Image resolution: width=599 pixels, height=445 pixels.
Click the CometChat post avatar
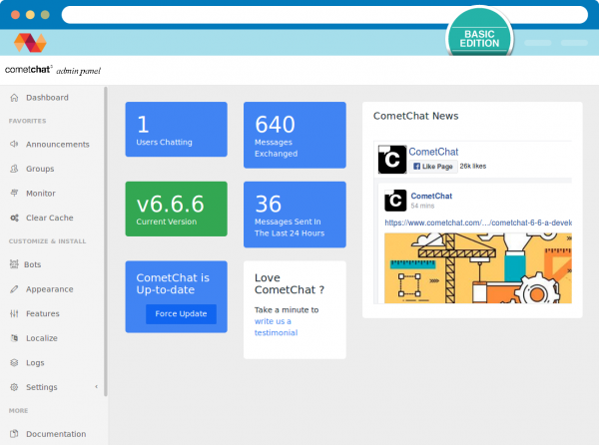coord(395,201)
